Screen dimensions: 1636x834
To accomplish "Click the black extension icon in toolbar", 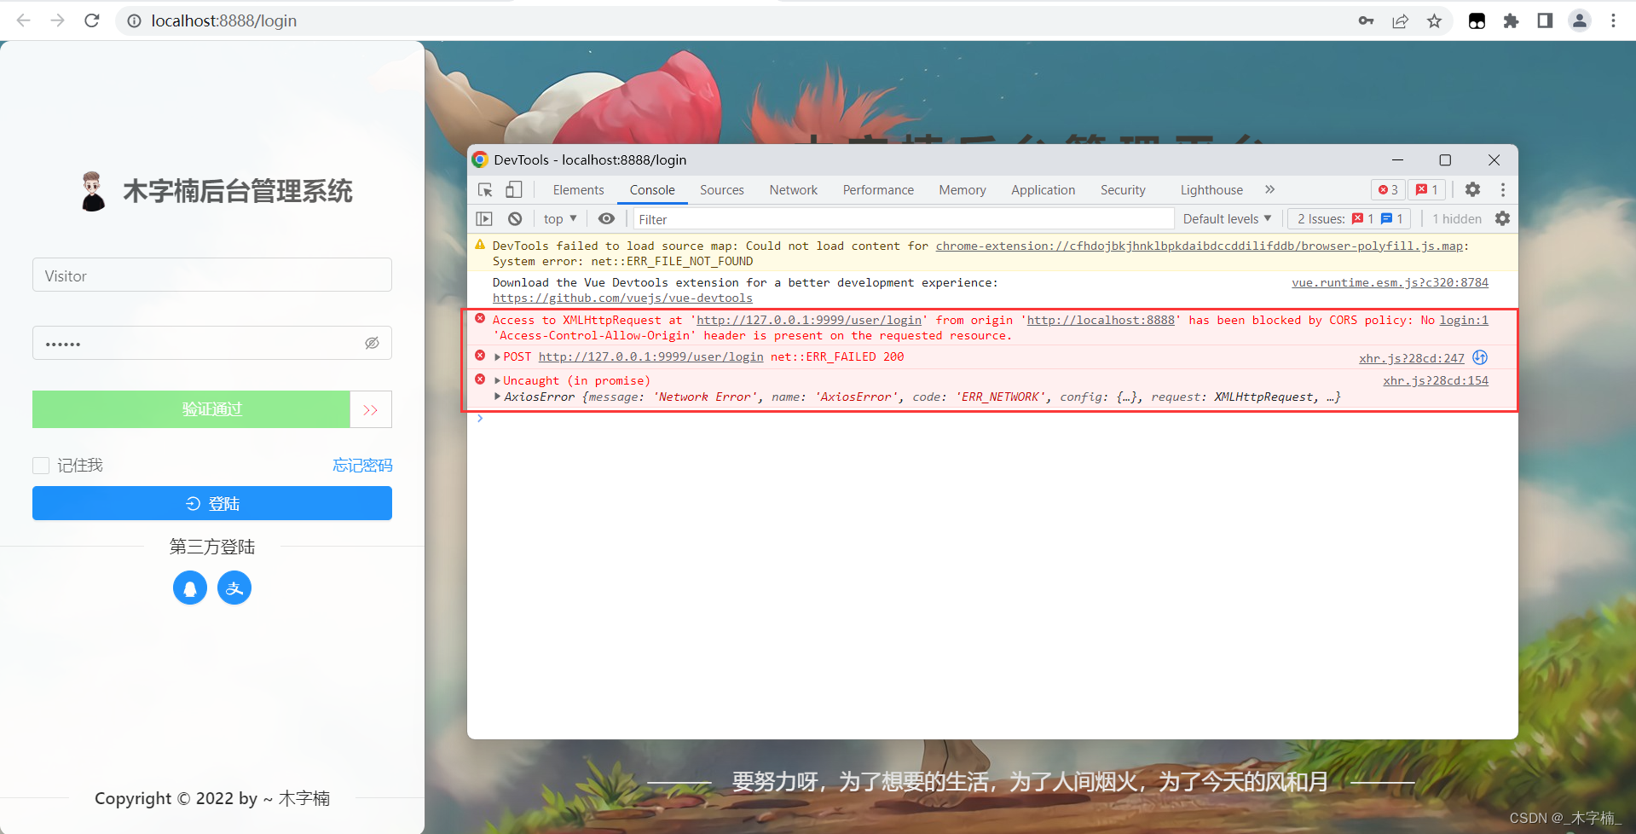I will tap(1477, 20).
